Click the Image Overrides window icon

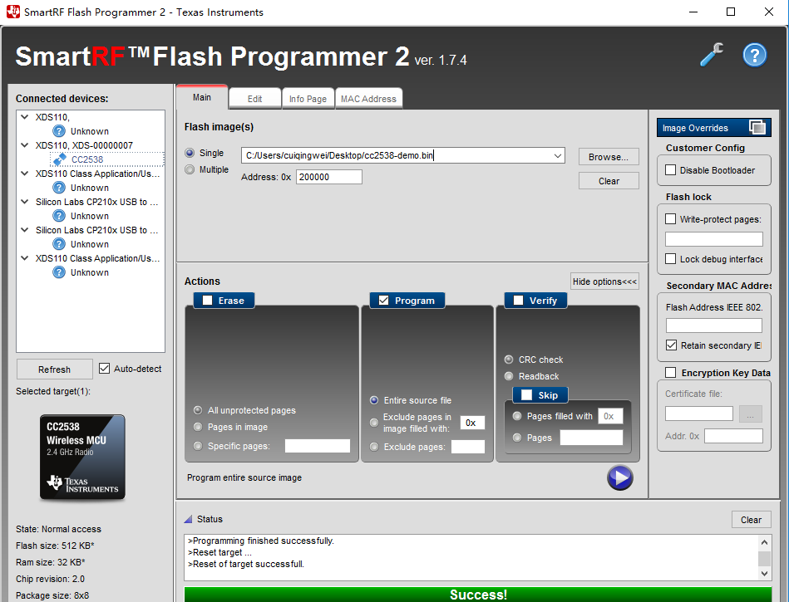coord(757,128)
